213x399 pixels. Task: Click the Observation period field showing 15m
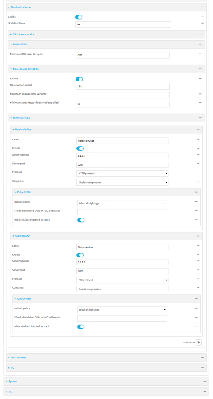coord(123,86)
